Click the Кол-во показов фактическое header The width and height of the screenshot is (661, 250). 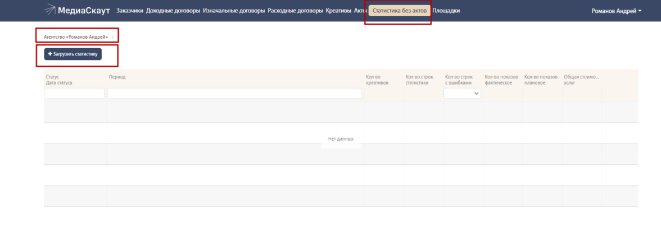pyautogui.click(x=501, y=80)
